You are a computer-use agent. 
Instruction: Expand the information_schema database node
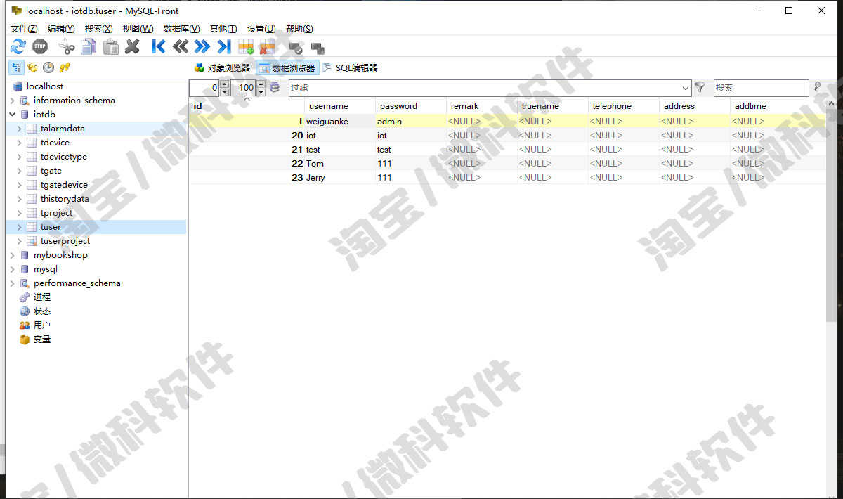[13, 101]
